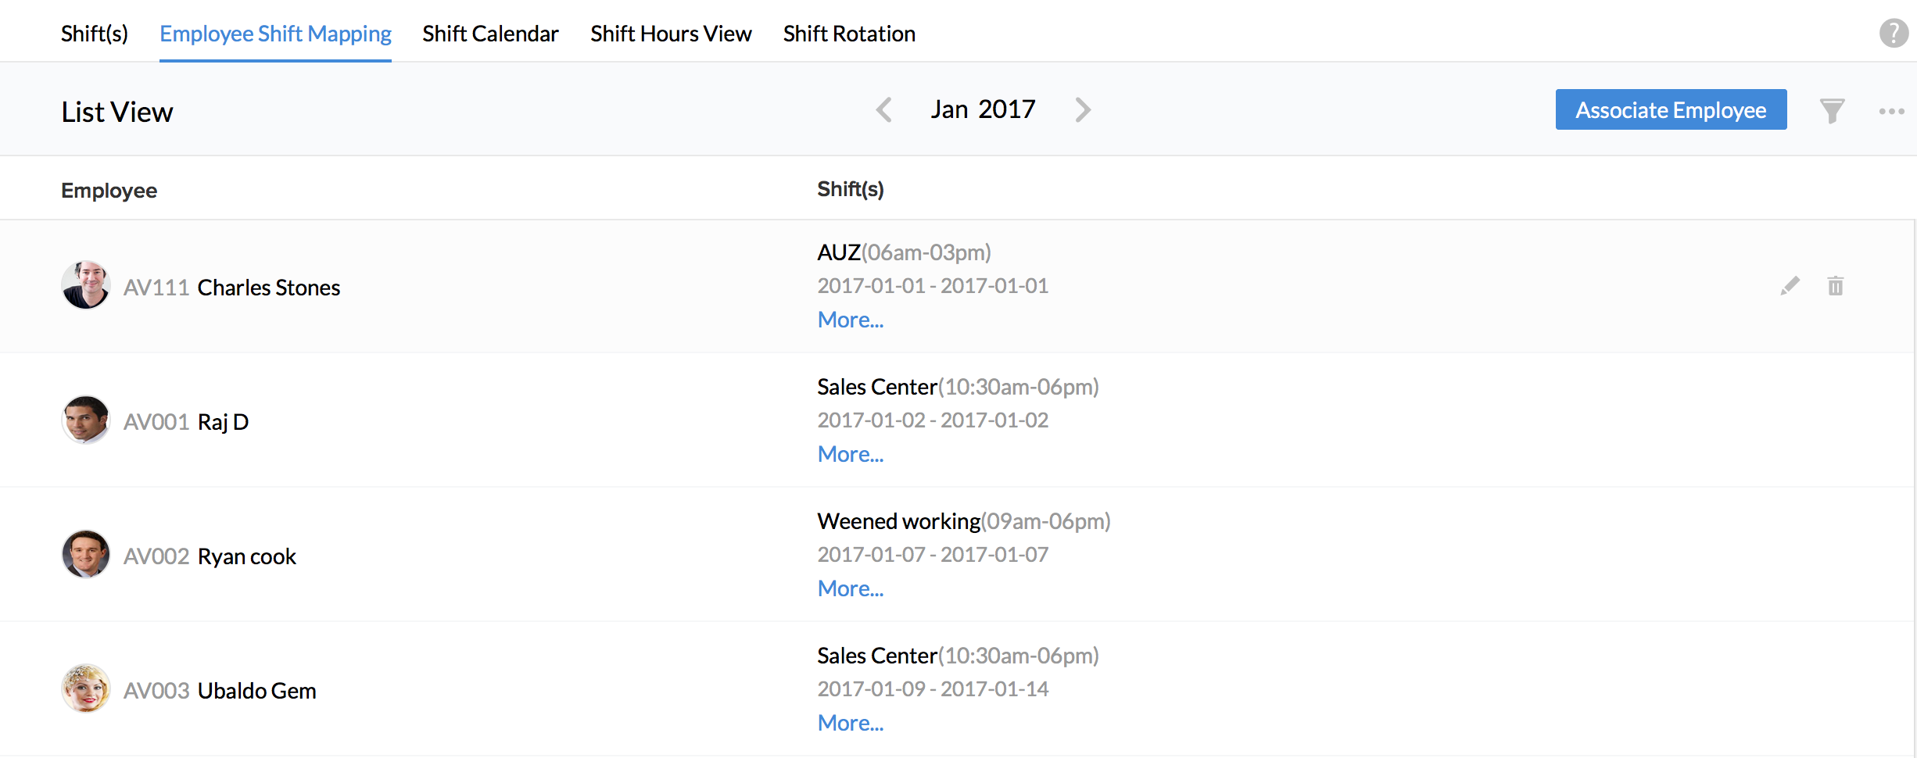Image resolution: width=1917 pixels, height=758 pixels.
Task: Expand More shifts for Ubaldo Gem
Action: (851, 724)
